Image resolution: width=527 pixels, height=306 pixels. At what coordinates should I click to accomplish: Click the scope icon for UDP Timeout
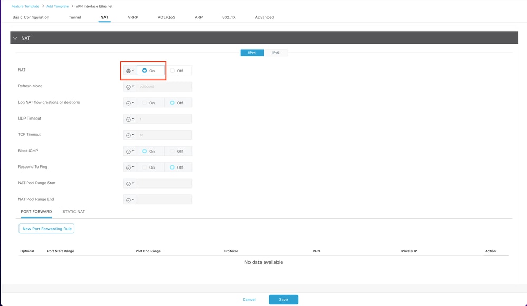tap(129, 119)
